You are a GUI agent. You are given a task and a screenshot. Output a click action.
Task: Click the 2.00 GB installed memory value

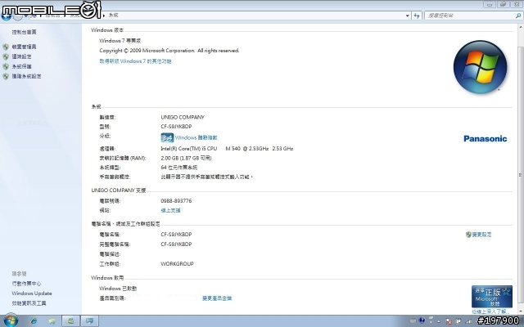[186, 158]
